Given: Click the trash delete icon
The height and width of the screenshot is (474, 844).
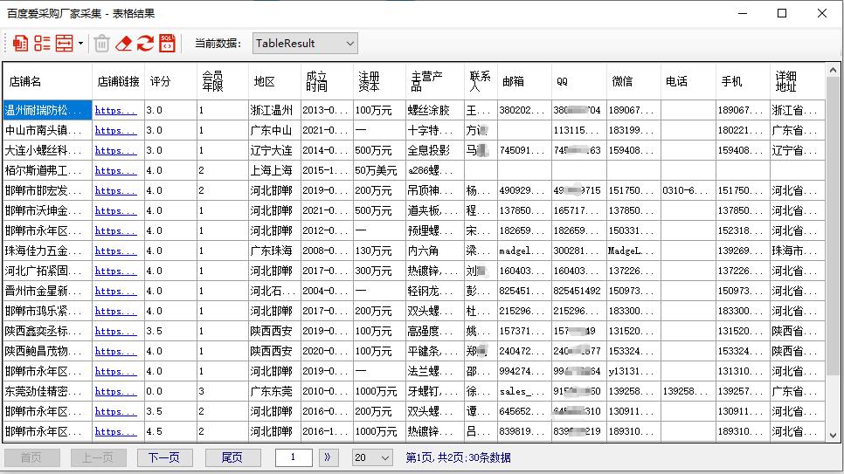Looking at the screenshot, I should coord(101,43).
